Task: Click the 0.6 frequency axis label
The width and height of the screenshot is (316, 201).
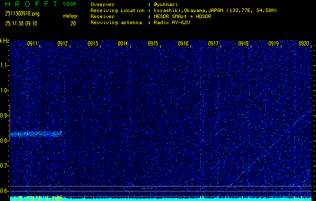Action: (5, 190)
